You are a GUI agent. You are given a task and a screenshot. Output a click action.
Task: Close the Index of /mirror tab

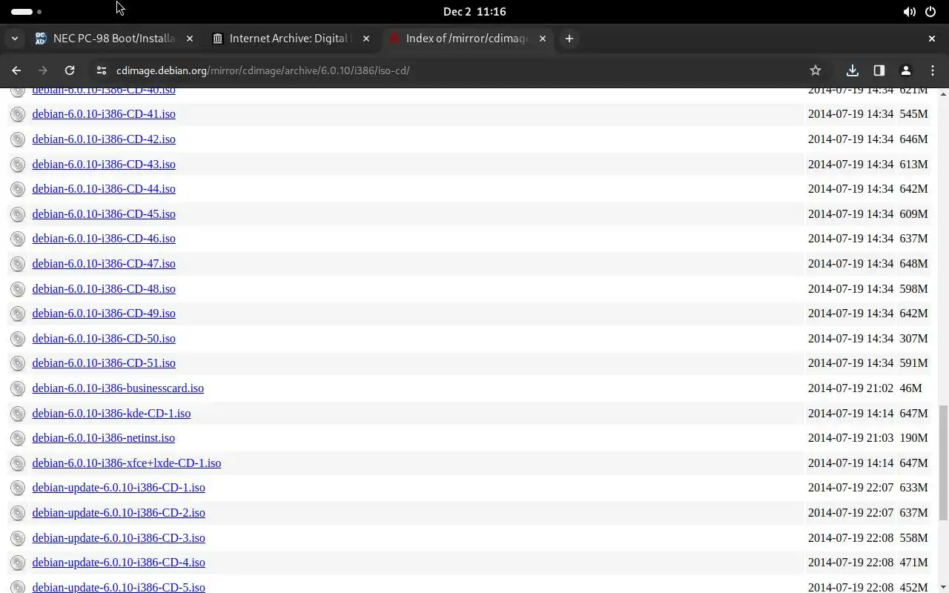543,39
